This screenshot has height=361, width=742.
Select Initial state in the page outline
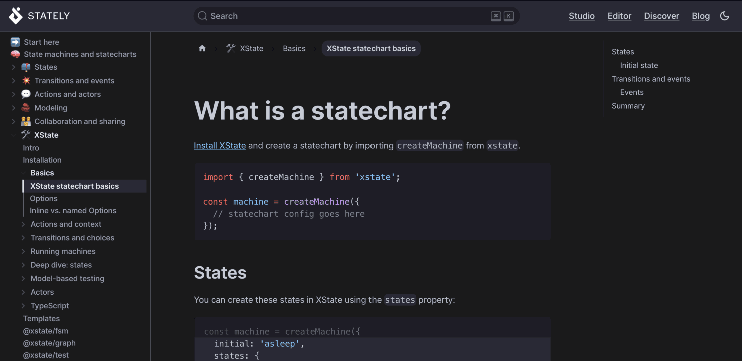click(639, 65)
